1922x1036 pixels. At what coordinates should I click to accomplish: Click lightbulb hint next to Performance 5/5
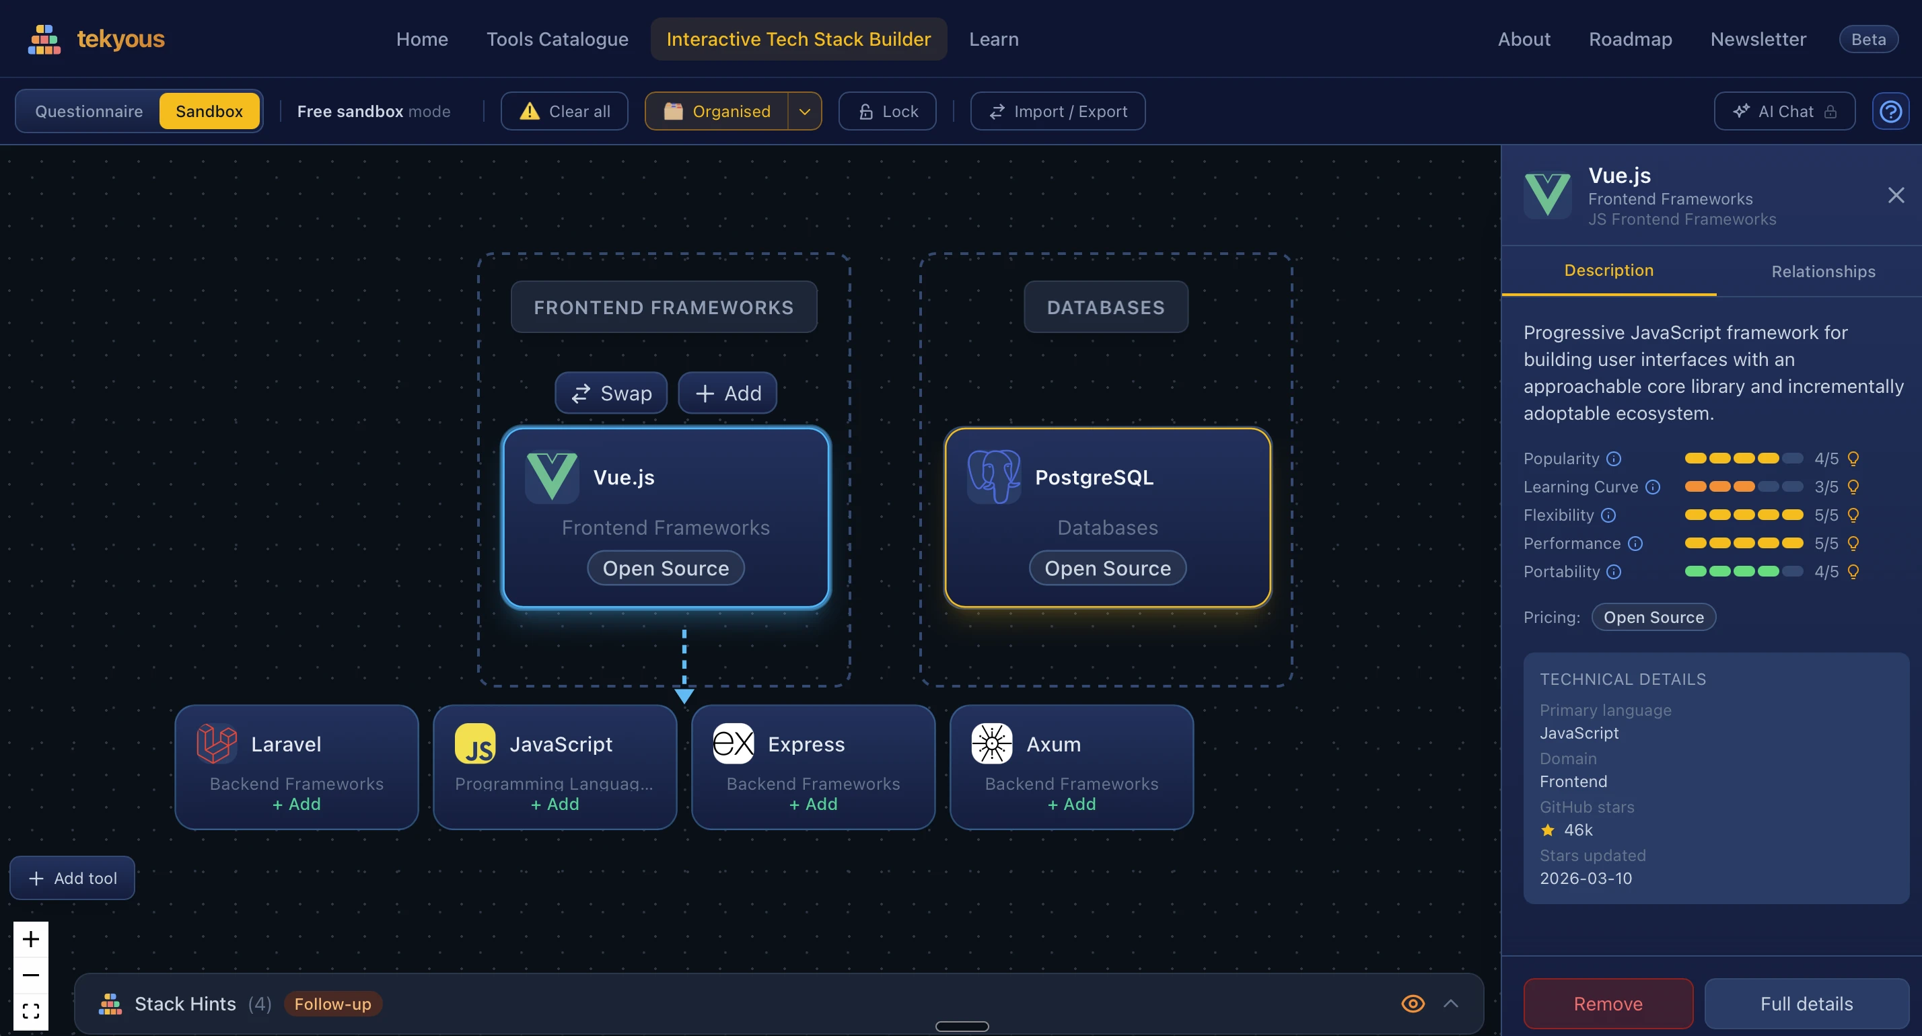tap(1853, 544)
